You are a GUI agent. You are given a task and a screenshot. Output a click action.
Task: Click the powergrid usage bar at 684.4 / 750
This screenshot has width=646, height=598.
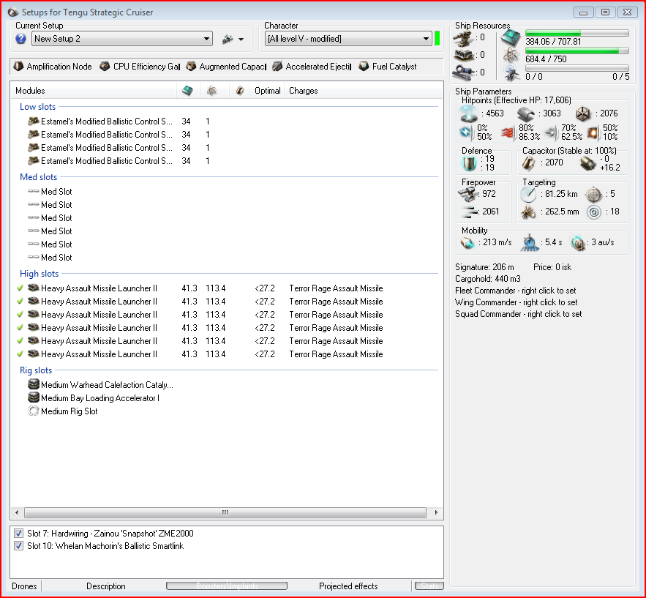tap(576, 51)
